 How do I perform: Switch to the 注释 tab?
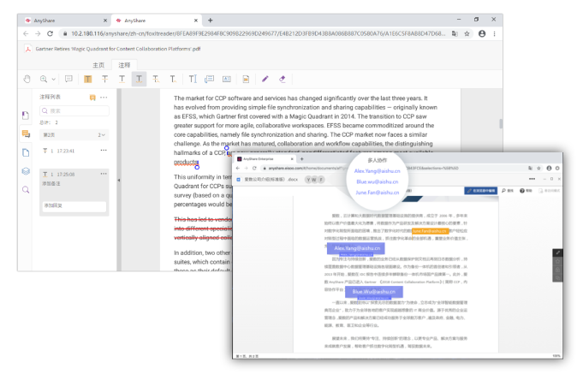[124, 65]
